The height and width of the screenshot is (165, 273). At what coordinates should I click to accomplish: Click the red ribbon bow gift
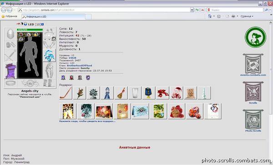[x=162, y=93]
